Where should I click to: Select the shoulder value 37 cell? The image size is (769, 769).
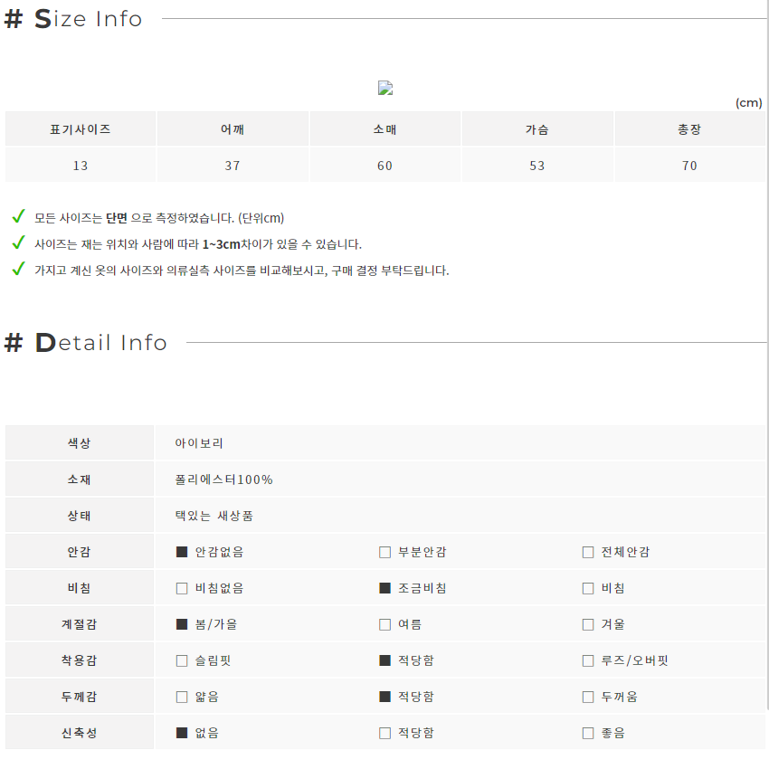(233, 166)
